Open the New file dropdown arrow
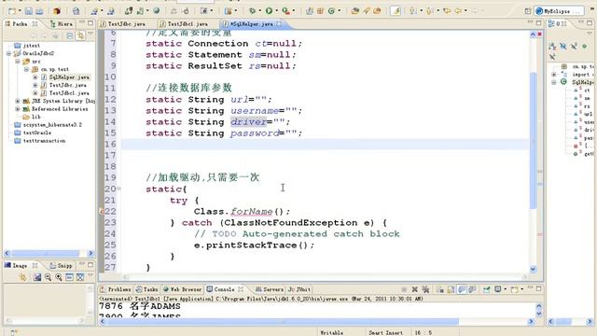597x336 pixels. coord(20,11)
